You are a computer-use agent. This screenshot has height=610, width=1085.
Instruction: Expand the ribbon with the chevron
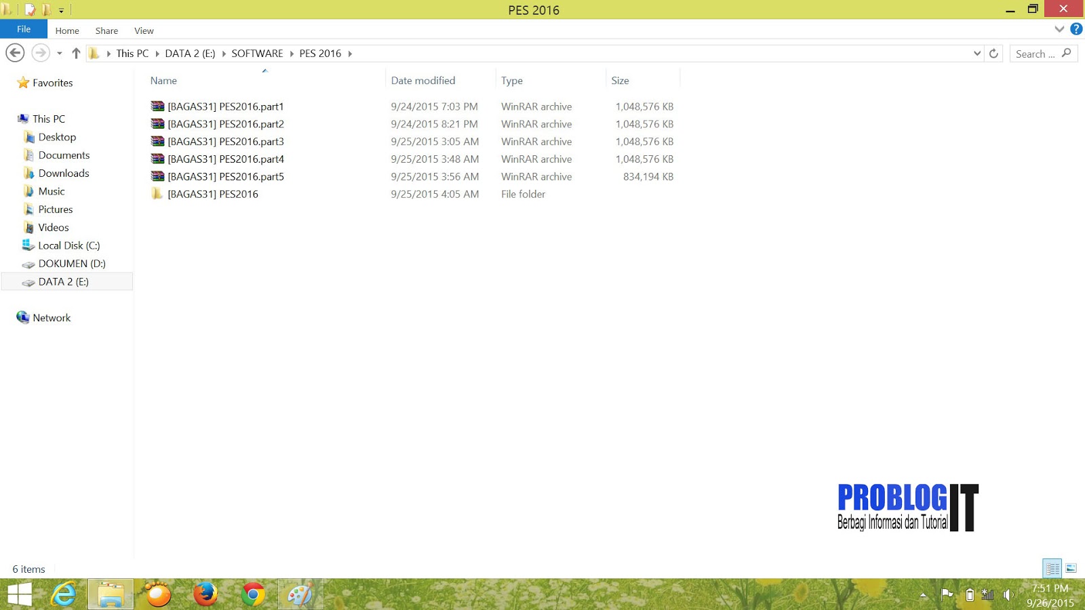click(1059, 29)
